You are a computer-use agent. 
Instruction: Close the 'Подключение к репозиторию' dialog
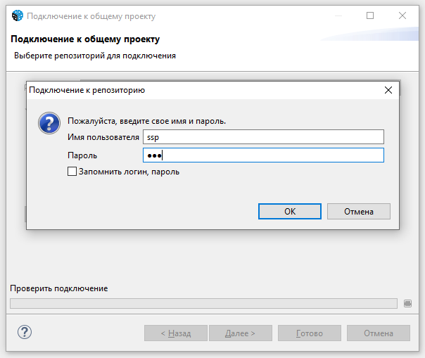click(x=388, y=90)
